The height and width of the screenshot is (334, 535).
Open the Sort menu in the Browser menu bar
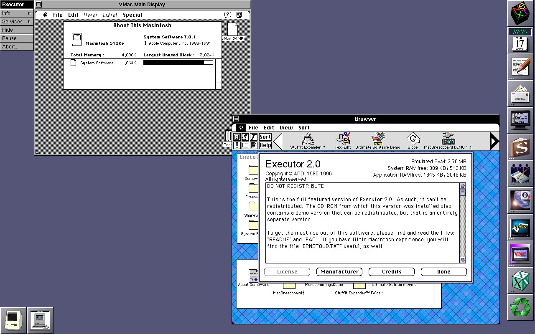304,128
